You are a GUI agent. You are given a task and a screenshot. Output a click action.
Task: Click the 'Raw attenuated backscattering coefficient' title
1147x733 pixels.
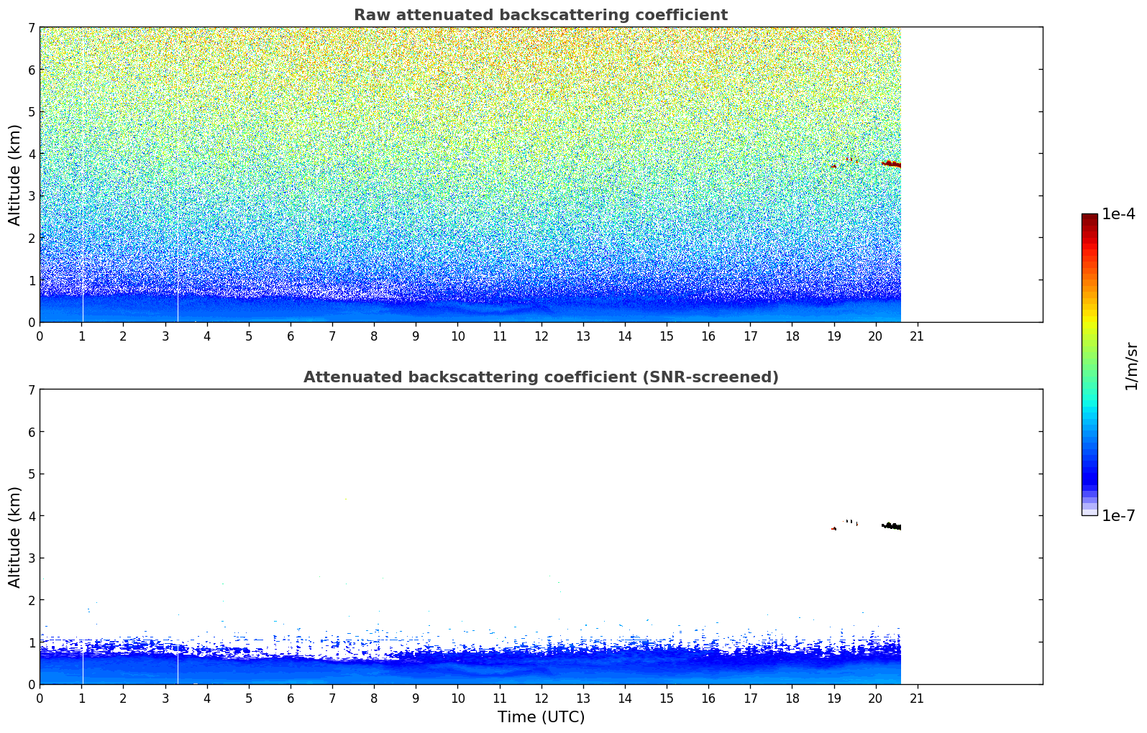coord(541,15)
